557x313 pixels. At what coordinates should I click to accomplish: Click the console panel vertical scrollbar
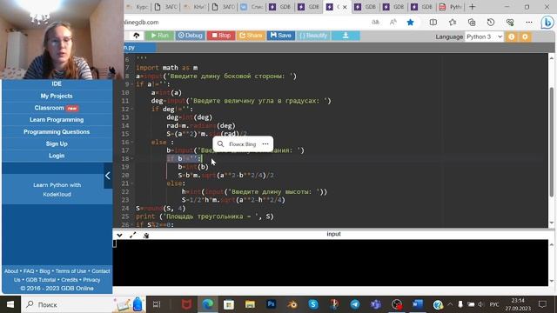pos(551,263)
